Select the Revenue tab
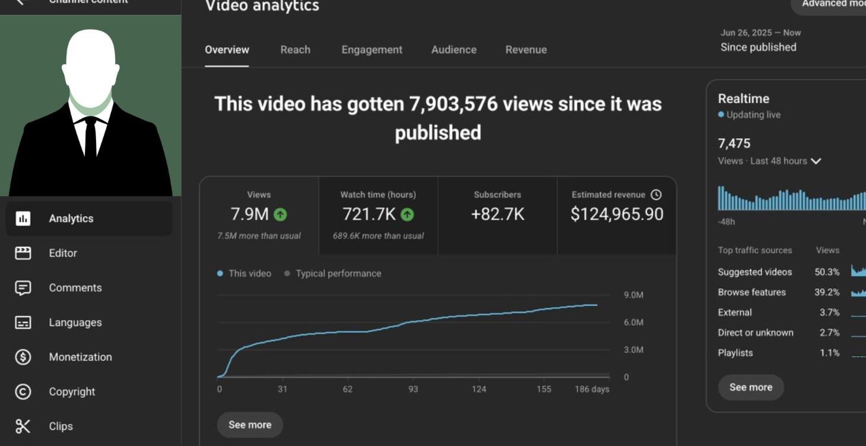Screen dimensions: 866x446 click(526, 50)
